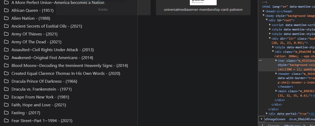The width and height of the screenshot is (315, 126).
Task: Click the ellipsis badge after the main element
Action: point(314,96)
